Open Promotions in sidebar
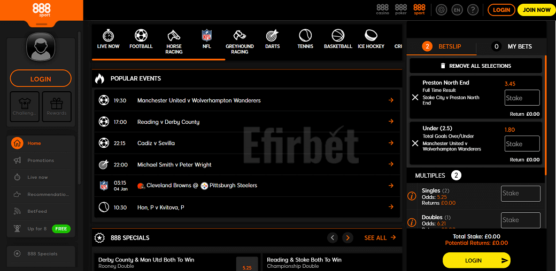556x271 pixels. 41,160
